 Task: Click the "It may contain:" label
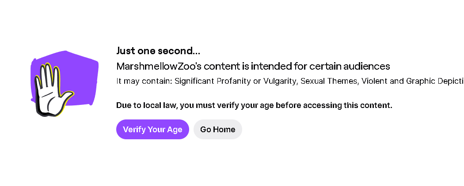click(144, 81)
